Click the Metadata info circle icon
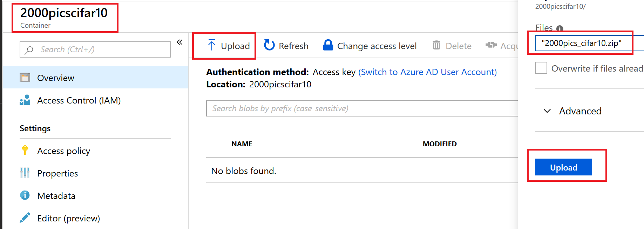 point(25,195)
